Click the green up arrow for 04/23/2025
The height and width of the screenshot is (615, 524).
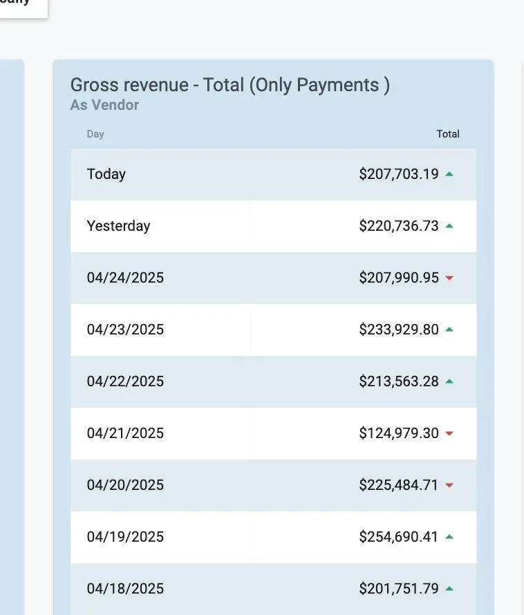[449, 330]
